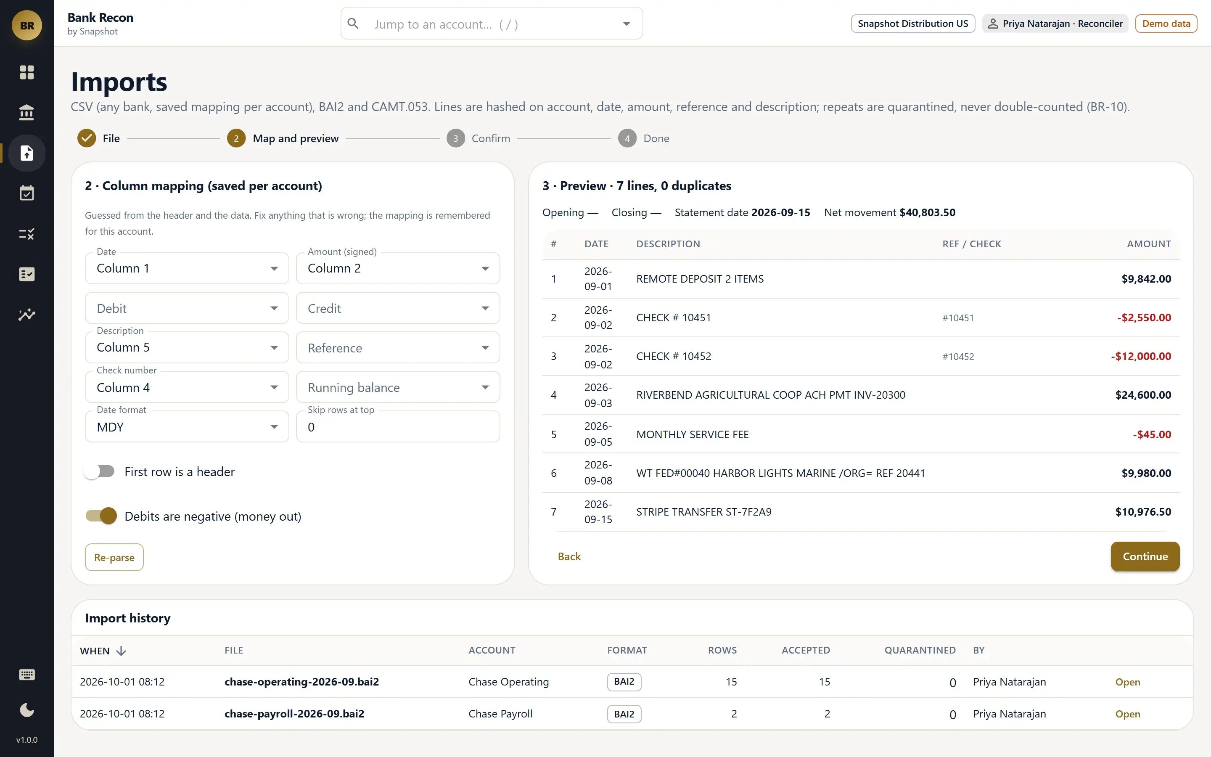Open the matching rules list sidebar icon
Screen dimensions: 1211x757
(26, 234)
